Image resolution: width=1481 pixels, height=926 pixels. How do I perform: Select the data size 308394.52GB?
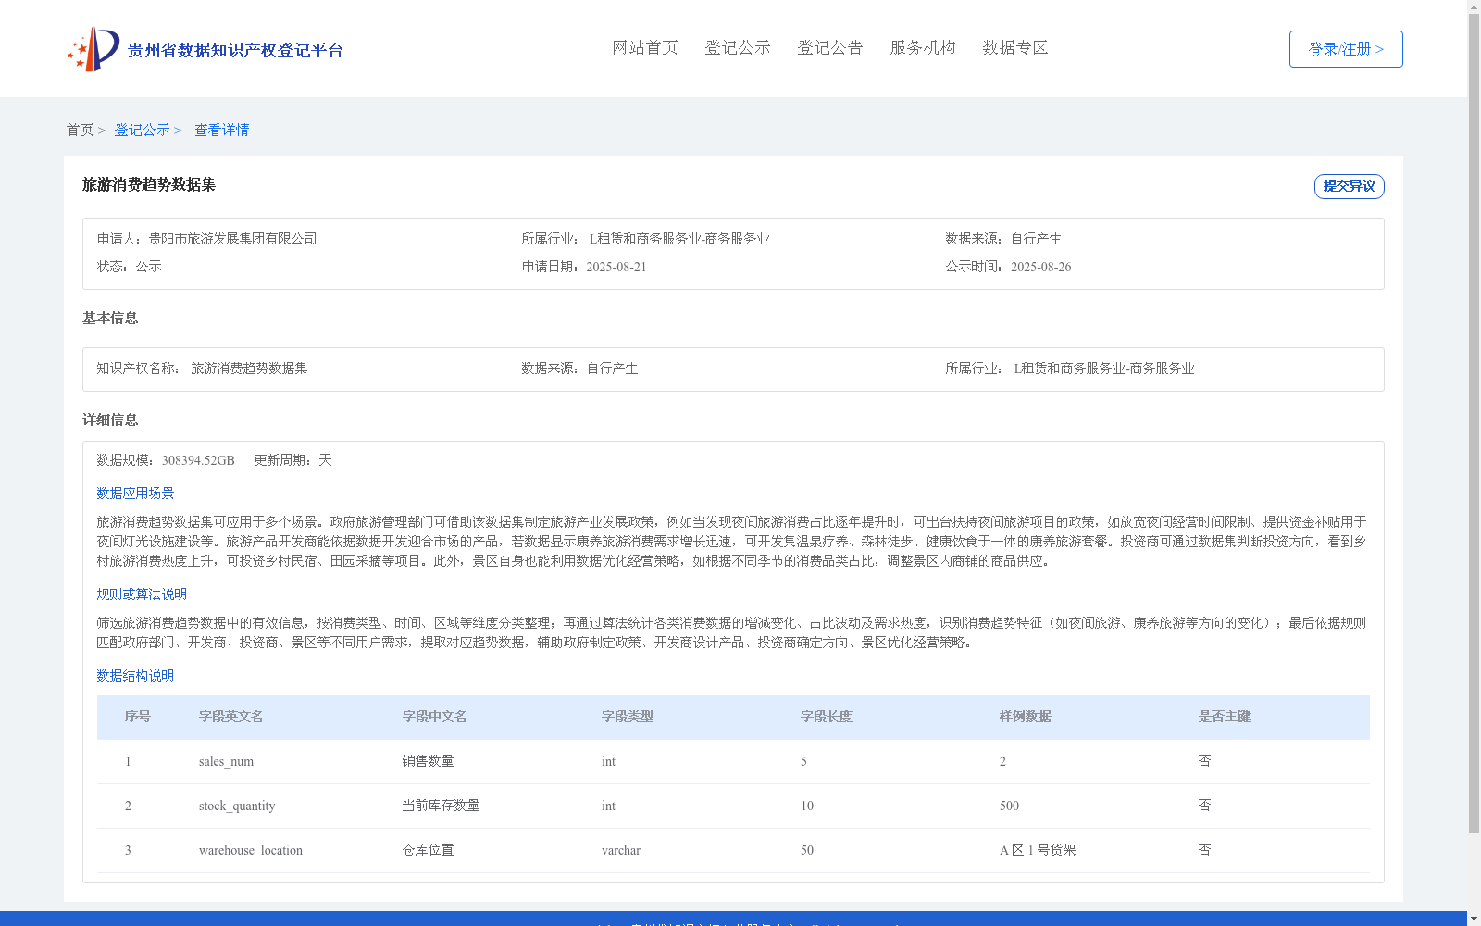198,460
